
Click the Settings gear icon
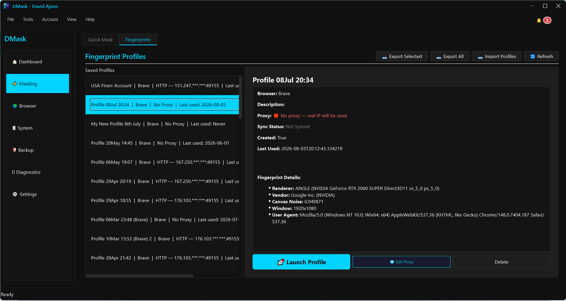pos(15,194)
